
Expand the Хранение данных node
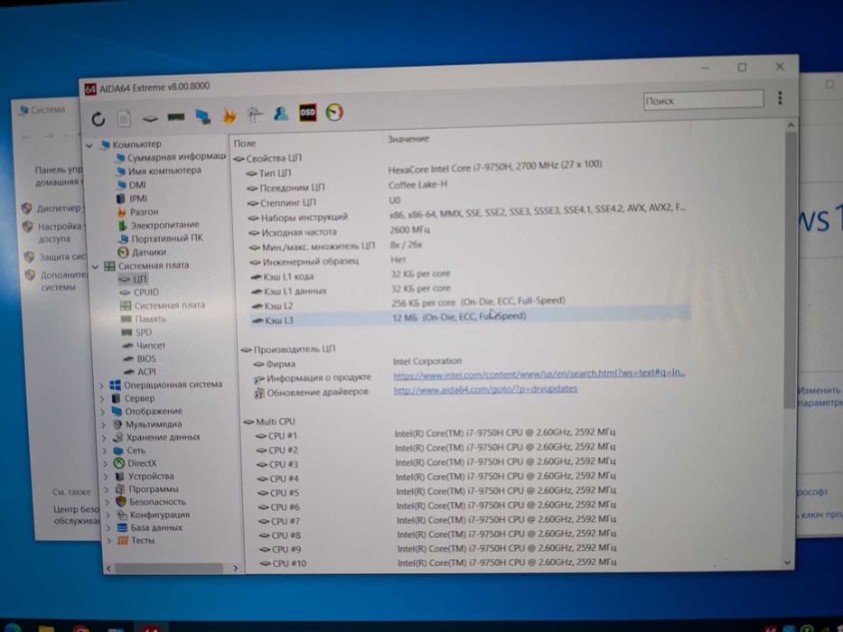(x=104, y=438)
